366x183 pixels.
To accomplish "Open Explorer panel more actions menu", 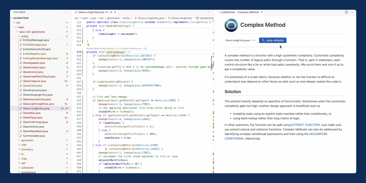I will (x=66, y=12).
